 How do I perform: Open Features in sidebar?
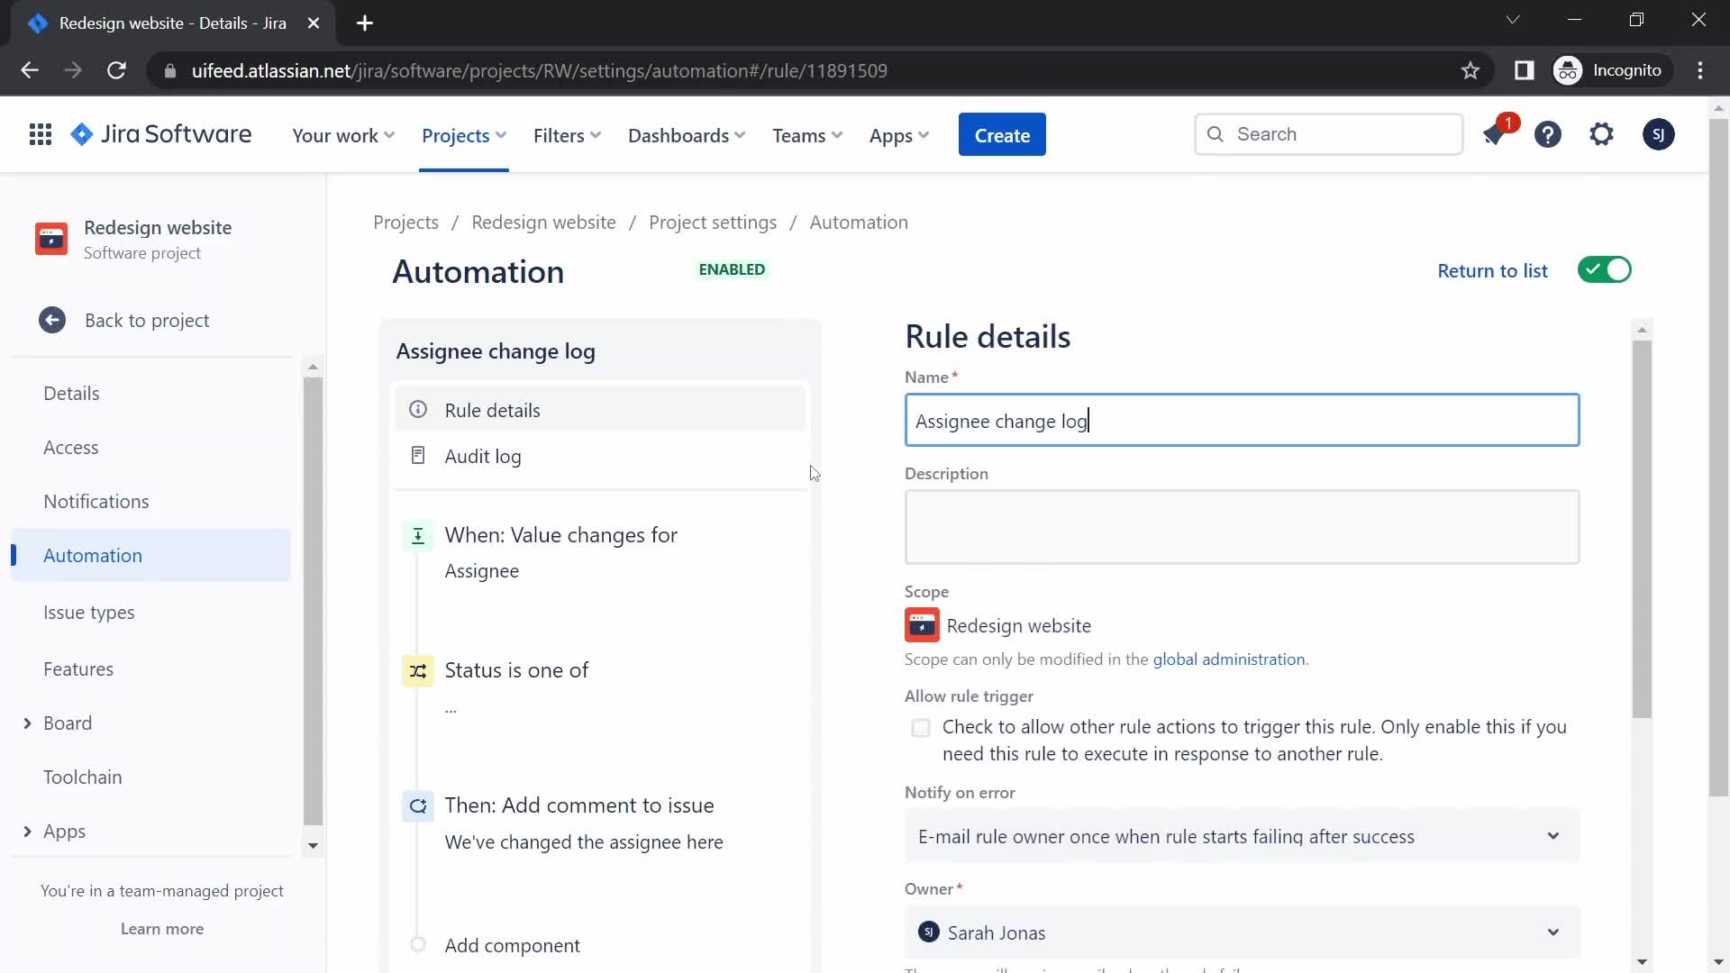(x=78, y=669)
